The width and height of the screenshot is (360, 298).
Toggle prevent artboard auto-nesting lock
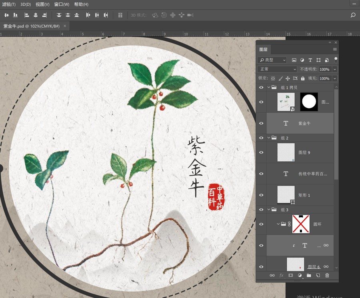pyautogui.click(x=295, y=78)
